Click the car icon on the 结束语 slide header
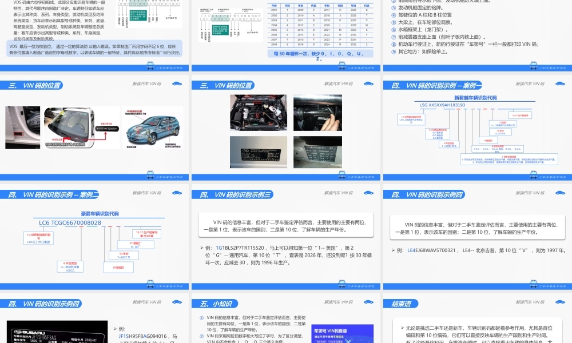 coord(559,303)
